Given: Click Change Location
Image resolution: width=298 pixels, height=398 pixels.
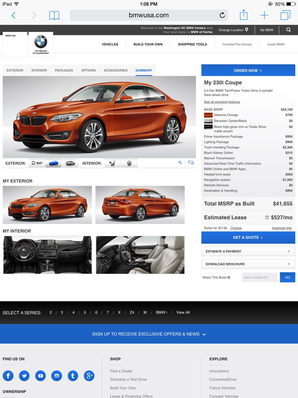Looking at the screenshot, I should (234, 30).
